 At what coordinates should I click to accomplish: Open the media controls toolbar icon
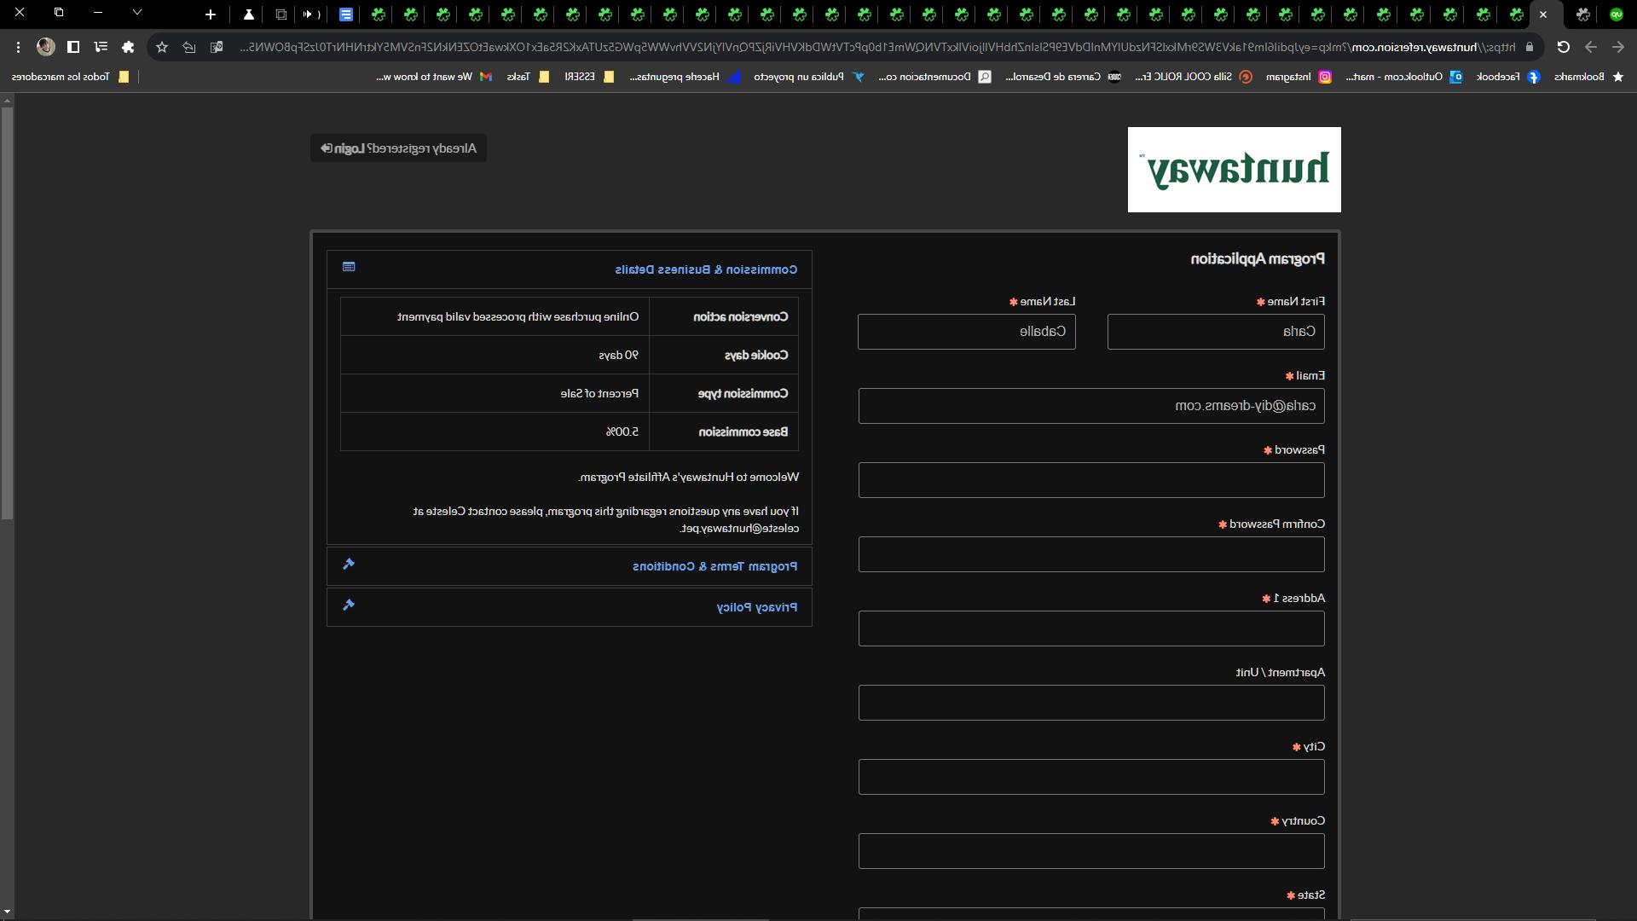pyautogui.click(x=101, y=47)
